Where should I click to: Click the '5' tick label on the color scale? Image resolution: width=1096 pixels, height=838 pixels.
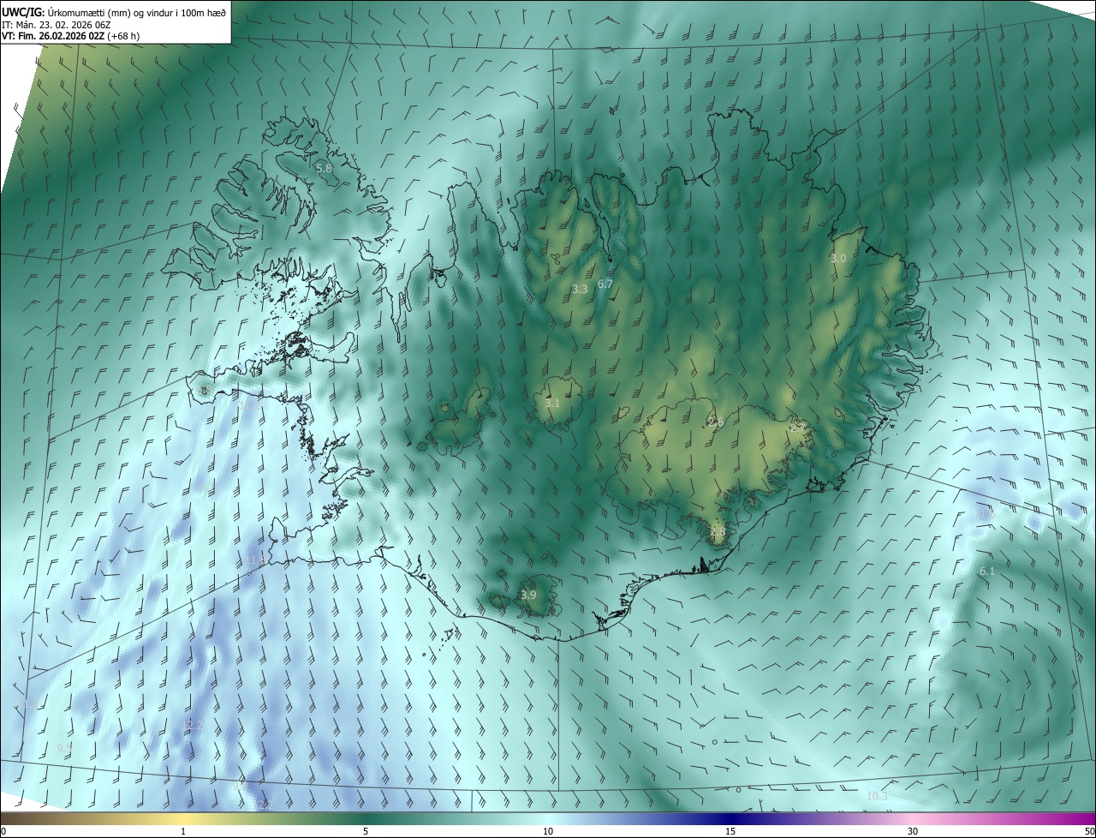(x=366, y=831)
